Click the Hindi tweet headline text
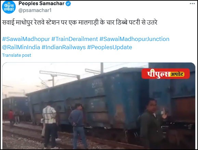This screenshot has width=198, height=150. [x=80, y=23]
